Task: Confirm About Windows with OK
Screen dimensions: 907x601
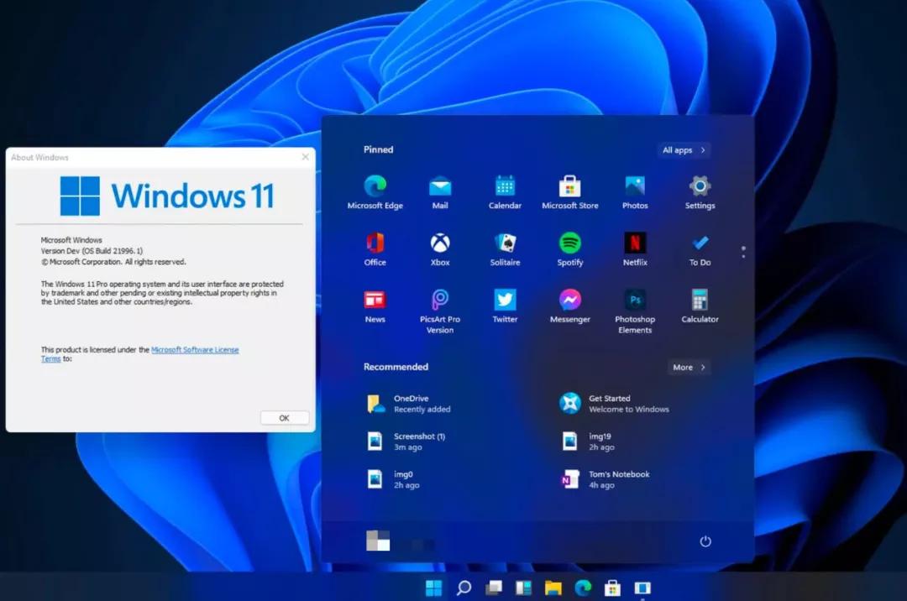Action: [x=283, y=417]
